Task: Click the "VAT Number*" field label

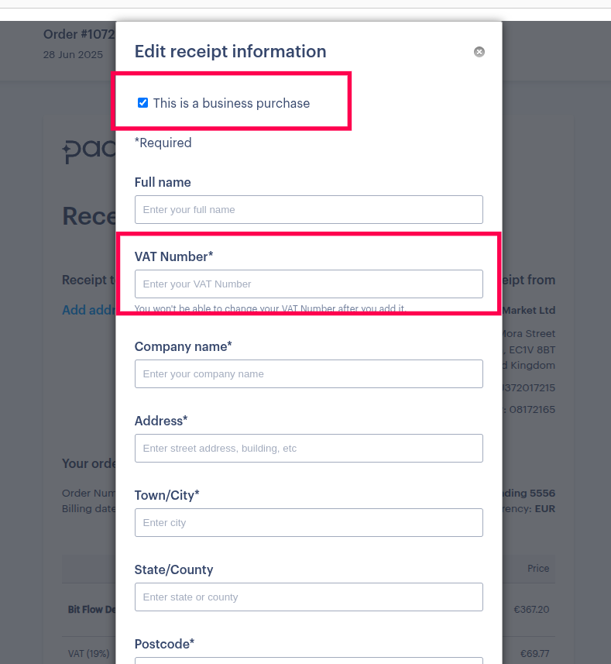Action: tap(173, 256)
